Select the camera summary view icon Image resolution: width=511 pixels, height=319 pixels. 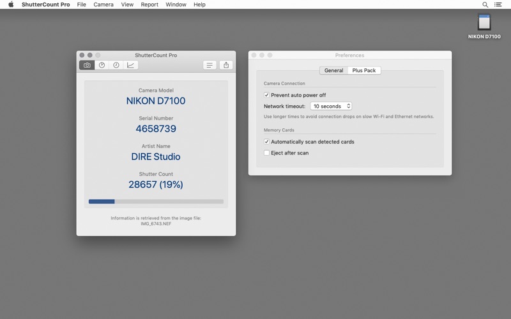(87, 65)
